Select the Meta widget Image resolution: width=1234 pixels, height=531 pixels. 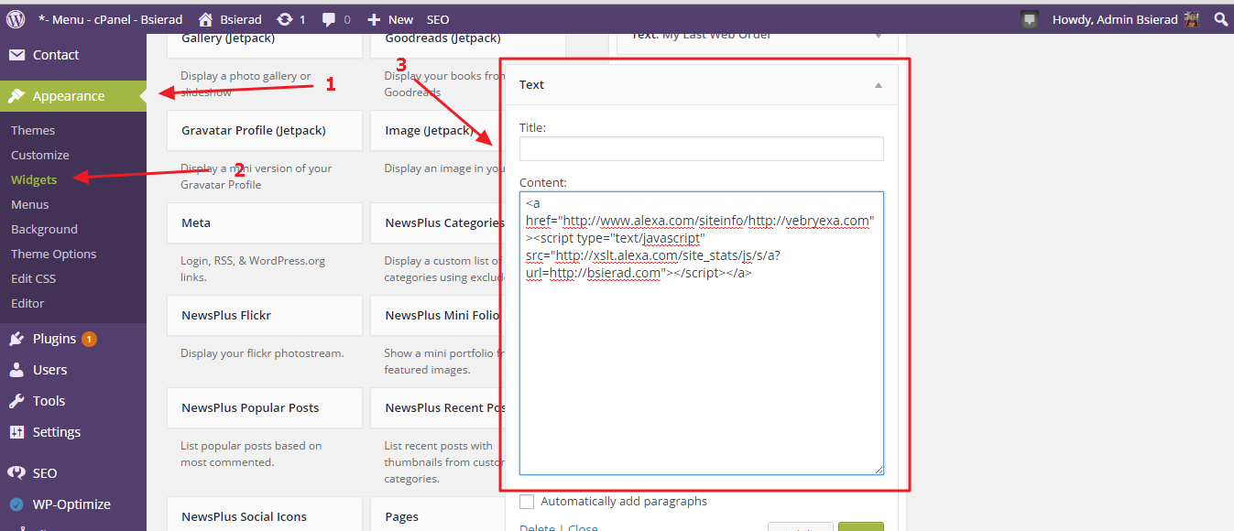[266, 222]
